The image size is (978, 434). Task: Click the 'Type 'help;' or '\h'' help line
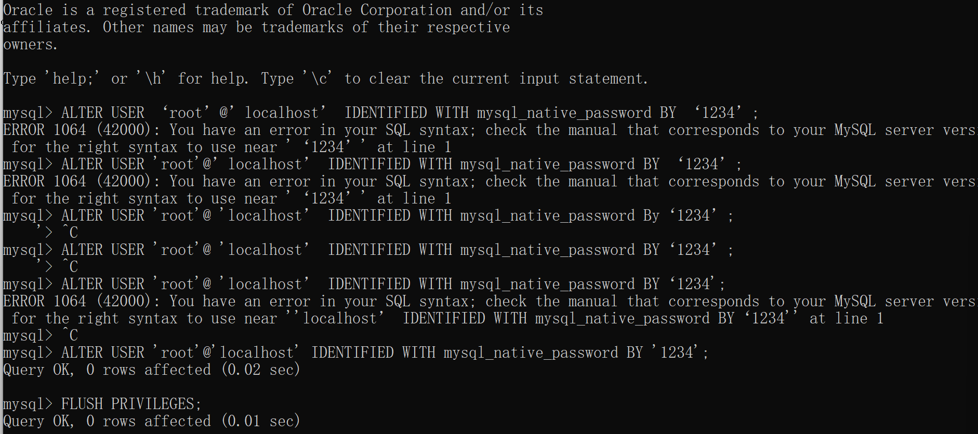point(326,78)
